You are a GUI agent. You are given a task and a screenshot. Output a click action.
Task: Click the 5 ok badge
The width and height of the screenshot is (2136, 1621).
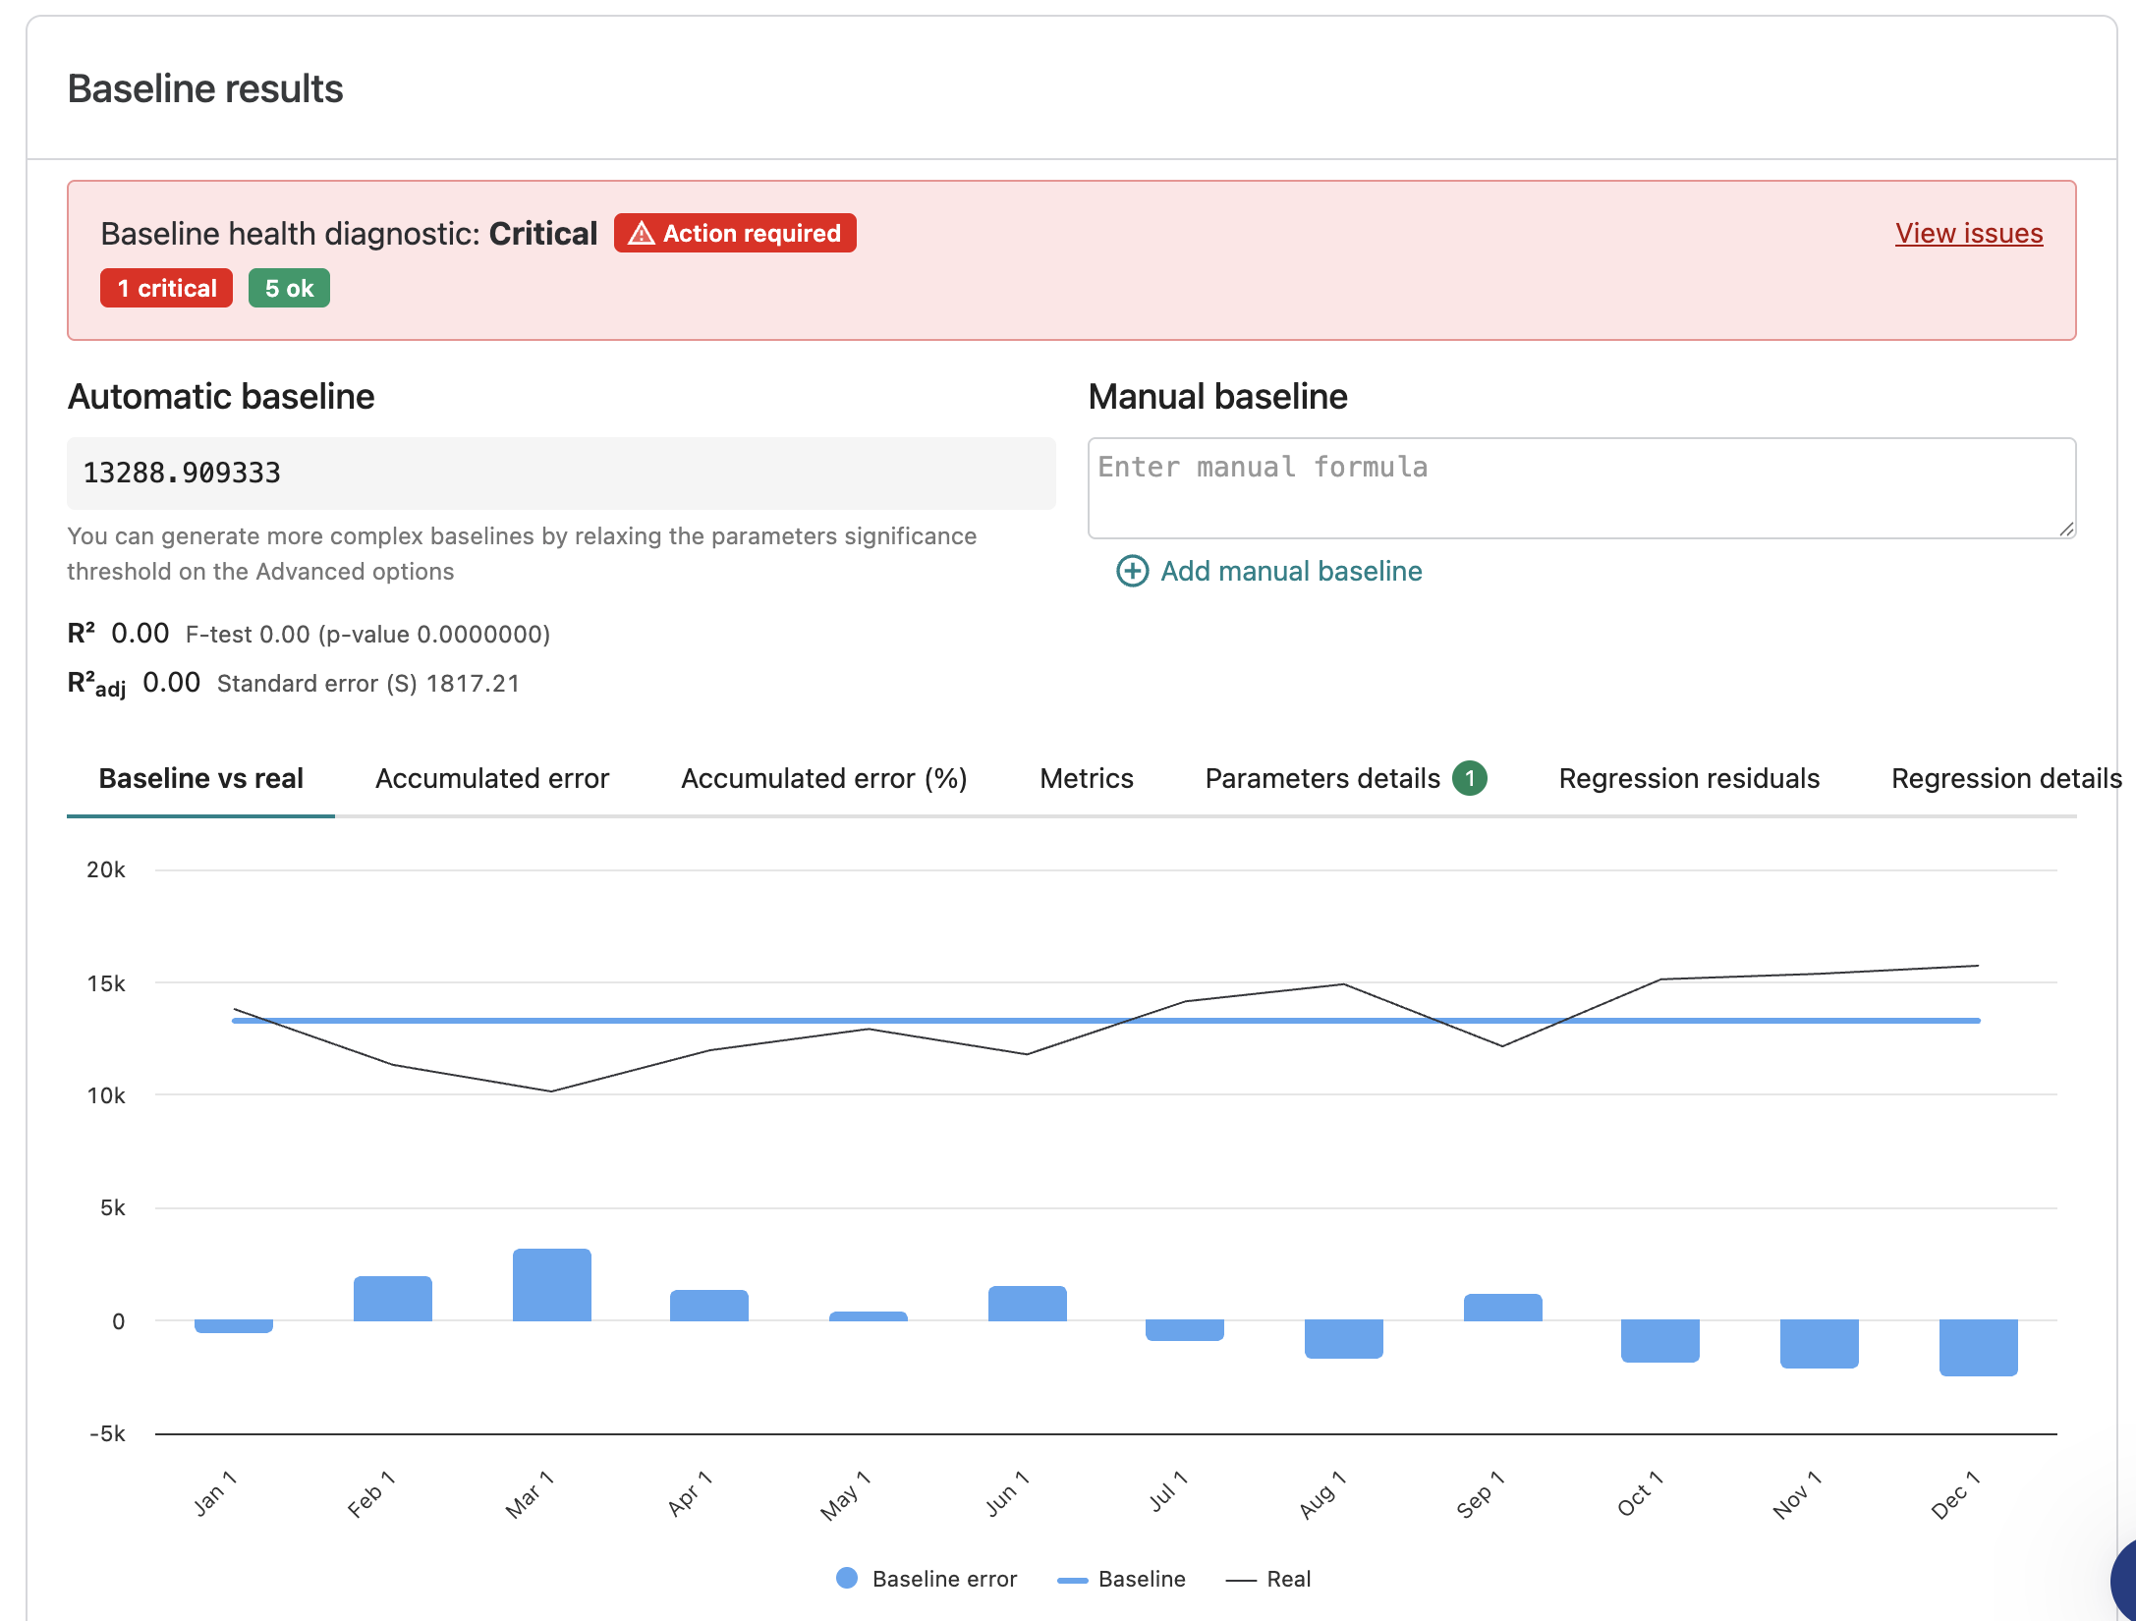click(289, 288)
